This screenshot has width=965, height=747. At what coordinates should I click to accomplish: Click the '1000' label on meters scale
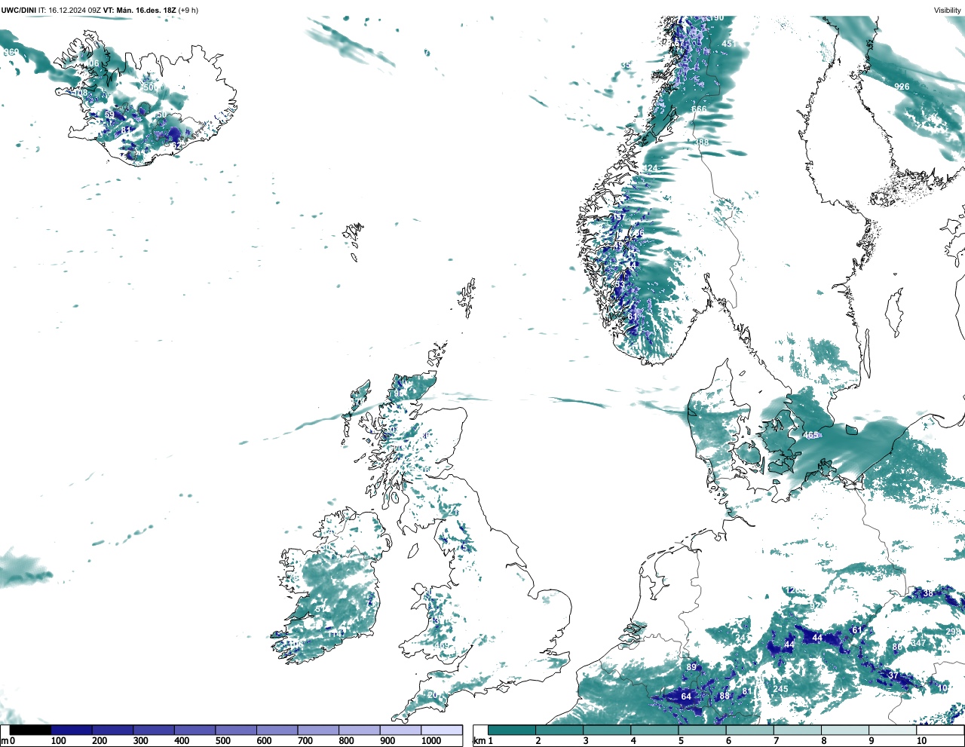[x=431, y=741]
